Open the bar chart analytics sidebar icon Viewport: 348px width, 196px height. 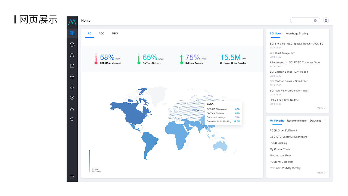point(72,66)
